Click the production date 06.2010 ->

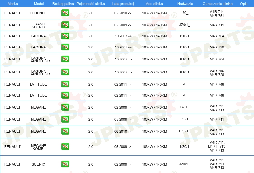tap(123, 131)
